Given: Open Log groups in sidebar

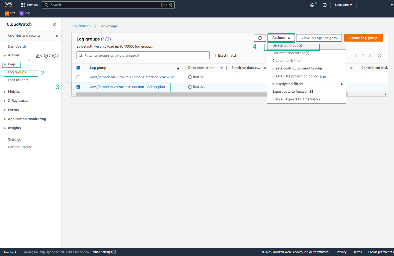Looking at the screenshot, I should click(17, 72).
